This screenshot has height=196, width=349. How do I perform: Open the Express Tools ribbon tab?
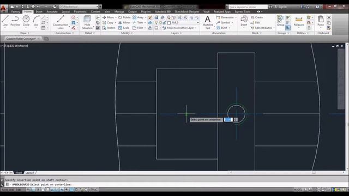(x=242, y=11)
